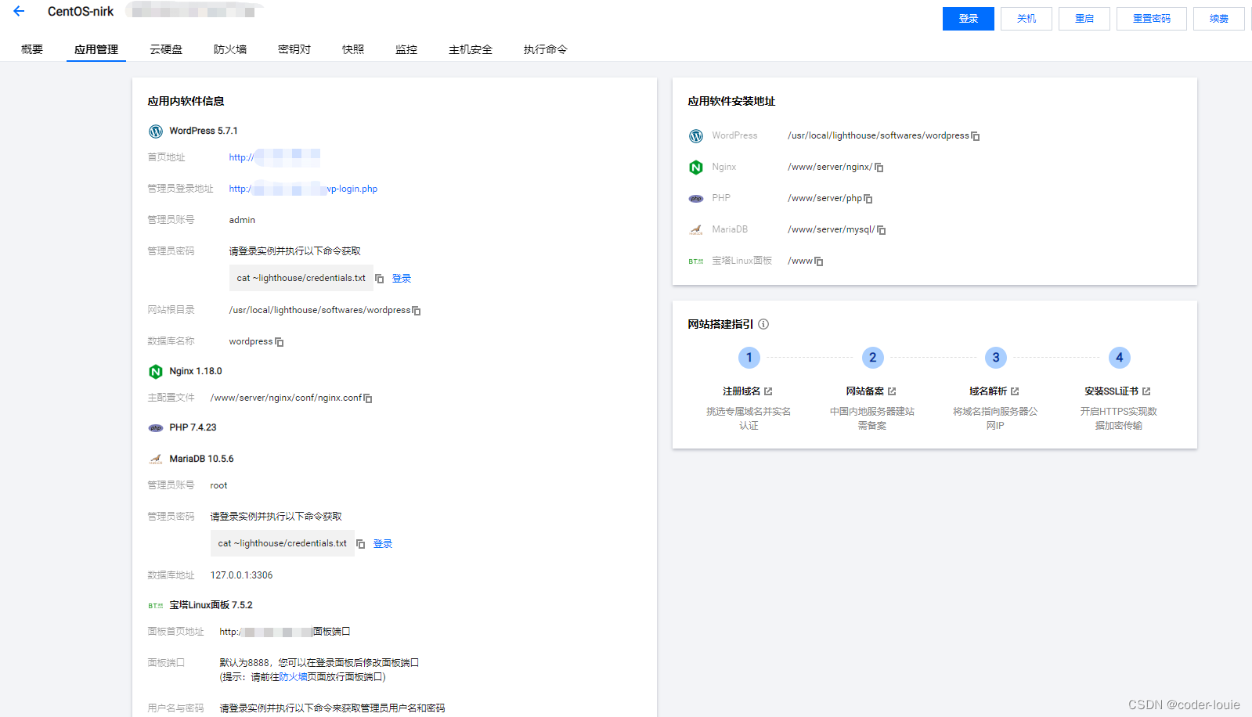Copy the 网站根目录 wordpress path
Screen dimensions: 1252x717
pos(417,311)
